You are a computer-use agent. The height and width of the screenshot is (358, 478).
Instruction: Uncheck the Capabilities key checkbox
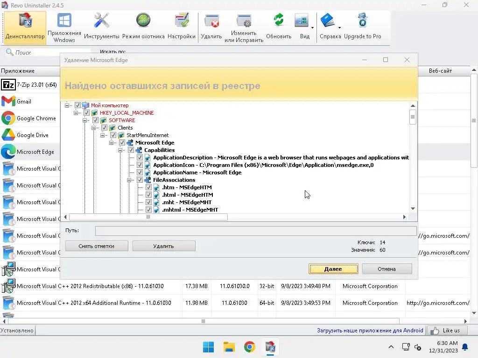tap(131, 150)
